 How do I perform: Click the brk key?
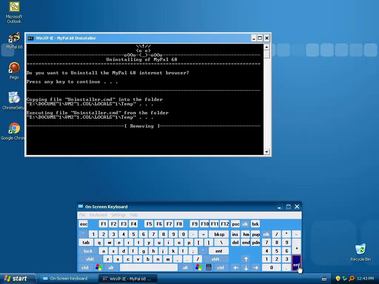pyautogui.click(x=255, y=224)
